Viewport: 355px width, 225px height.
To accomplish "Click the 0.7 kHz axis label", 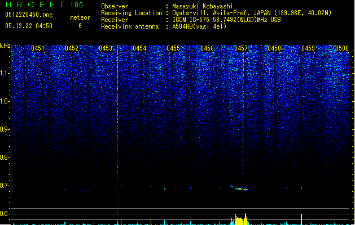I will pos(5,186).
